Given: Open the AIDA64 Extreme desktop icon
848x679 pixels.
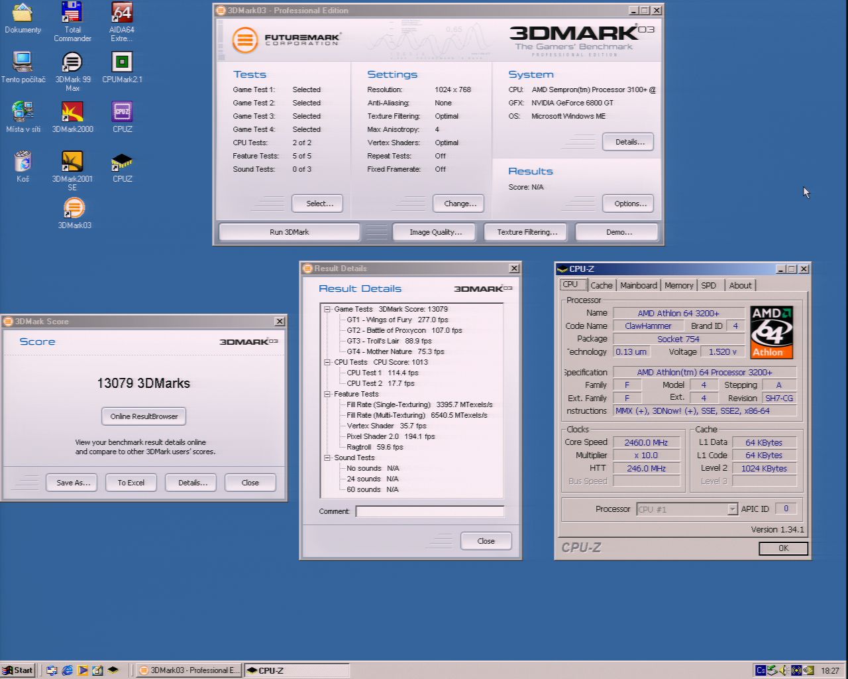Looking at the screenshot, I should [122, 22].
